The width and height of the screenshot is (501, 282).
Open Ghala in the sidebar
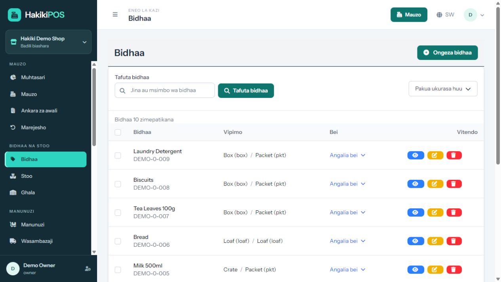click(x=46, y=192)
